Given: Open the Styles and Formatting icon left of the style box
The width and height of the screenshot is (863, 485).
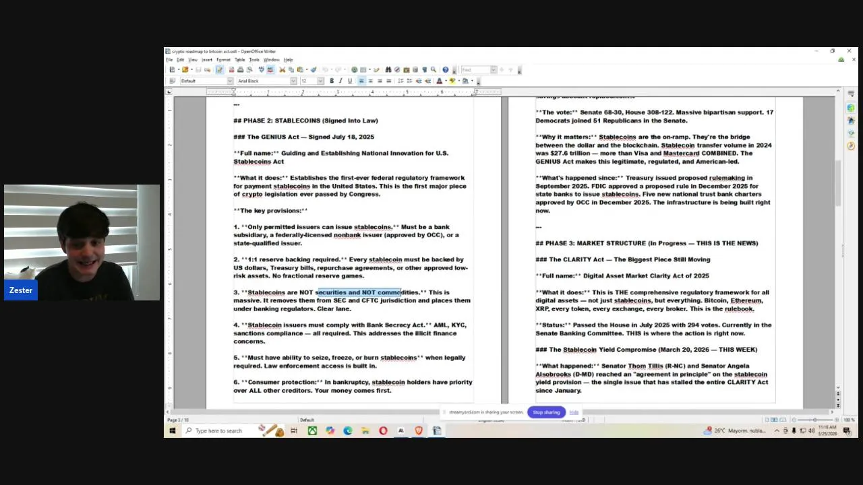Looking at the screenshot, I should [172, 81].
